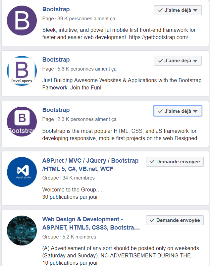Open the Bootstrap title with 5,6 K likes
The width and height of the screenshot is (210, 266).
point(56,60)
